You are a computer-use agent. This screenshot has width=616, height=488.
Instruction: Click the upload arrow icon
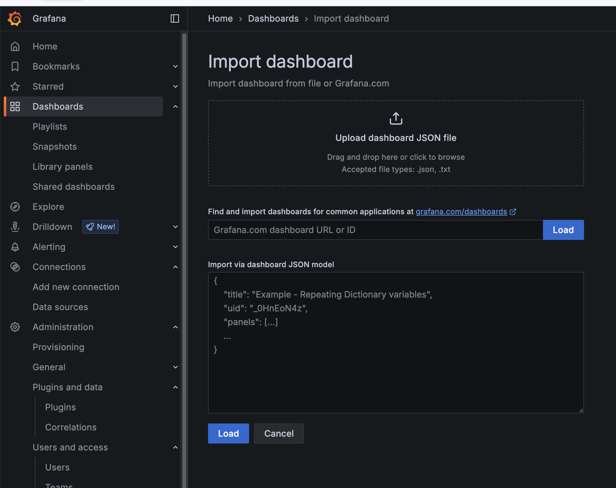396,118
